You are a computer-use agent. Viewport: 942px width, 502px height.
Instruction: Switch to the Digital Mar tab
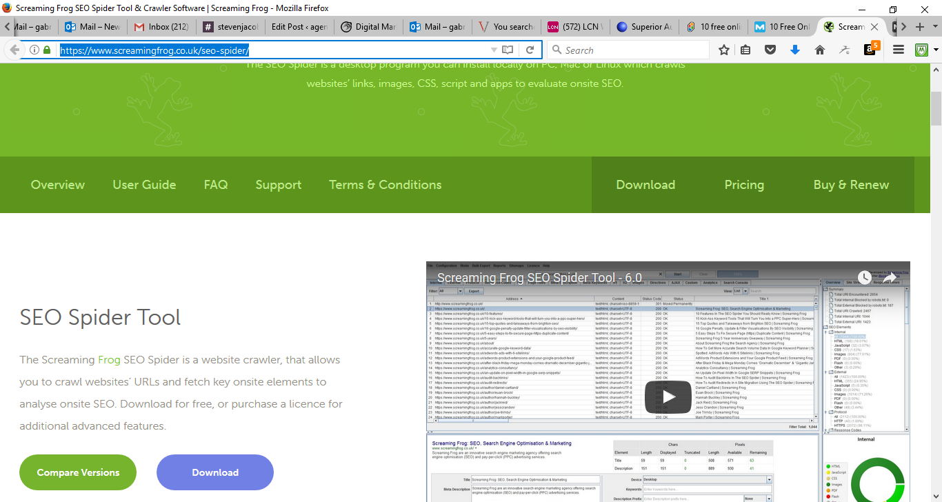click(x=368, y=27)
